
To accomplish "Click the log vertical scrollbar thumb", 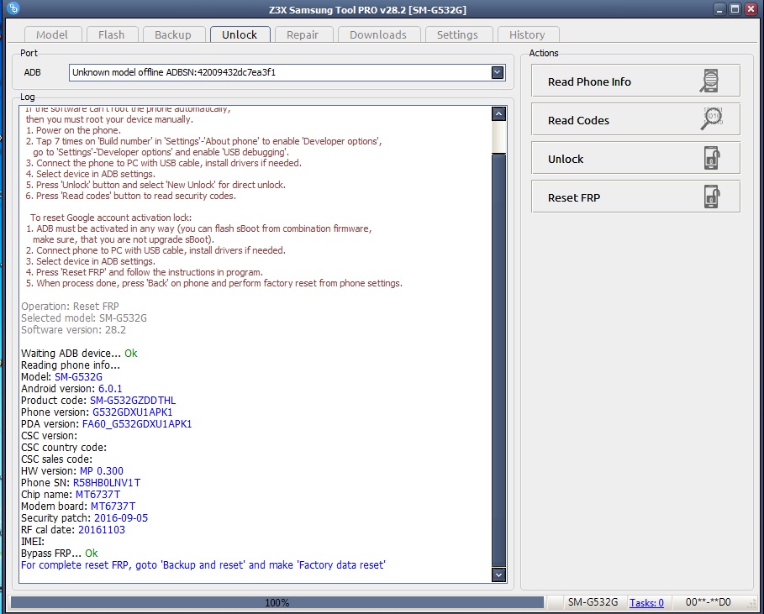I will tap(498, 359).
